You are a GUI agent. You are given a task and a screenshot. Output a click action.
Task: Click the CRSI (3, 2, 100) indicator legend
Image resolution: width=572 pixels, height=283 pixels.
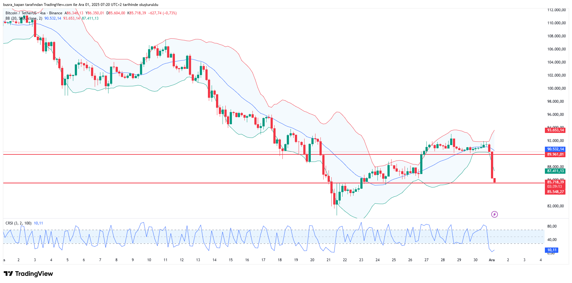18,223
